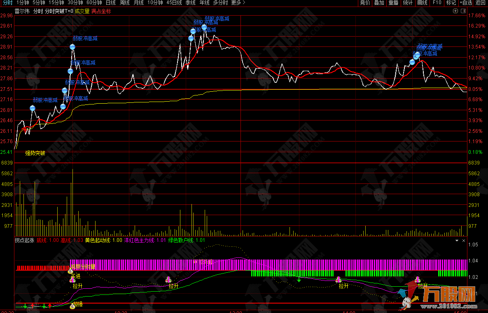Switch to the 分时 intraday tab

tap(7, 3)
